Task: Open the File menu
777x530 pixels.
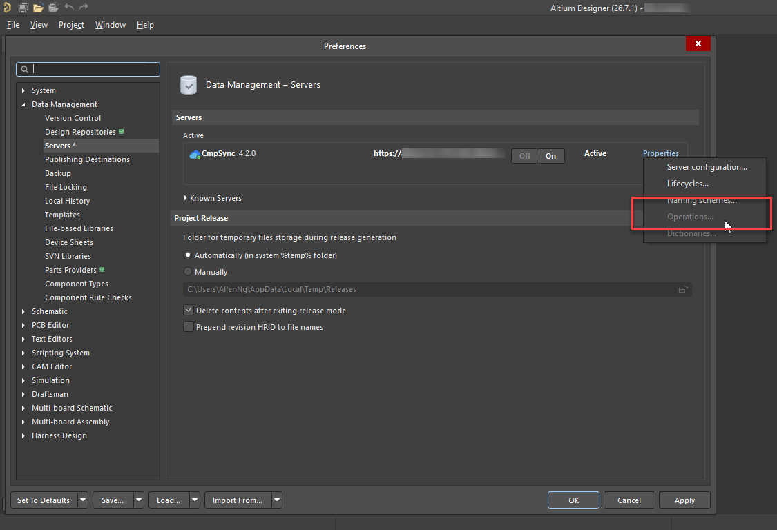Action: [13, 25]
